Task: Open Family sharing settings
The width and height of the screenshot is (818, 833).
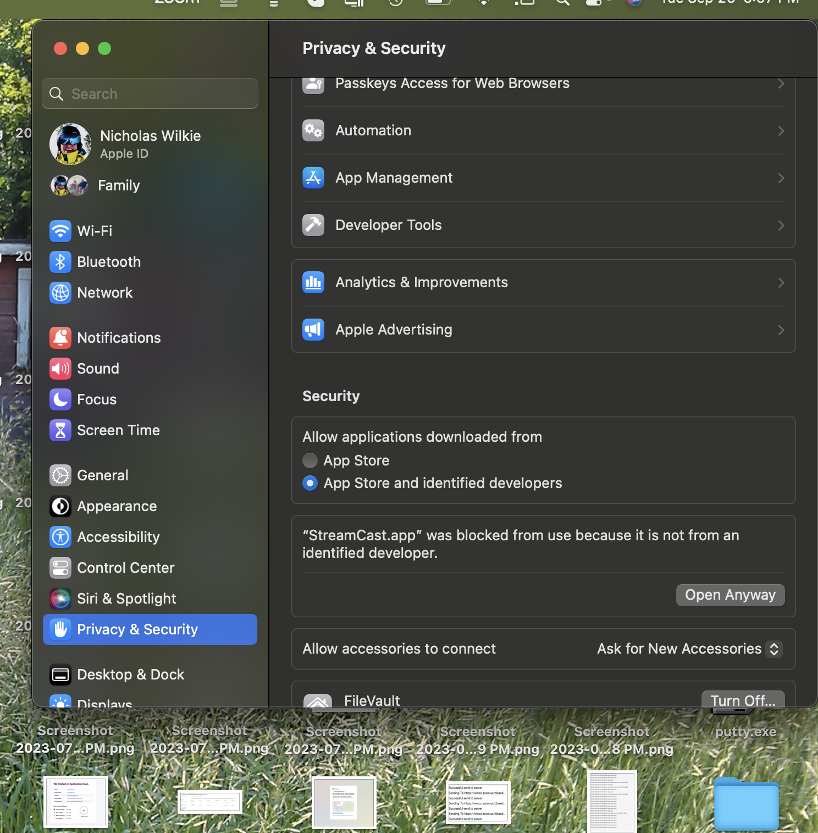Action: (118, 185)
